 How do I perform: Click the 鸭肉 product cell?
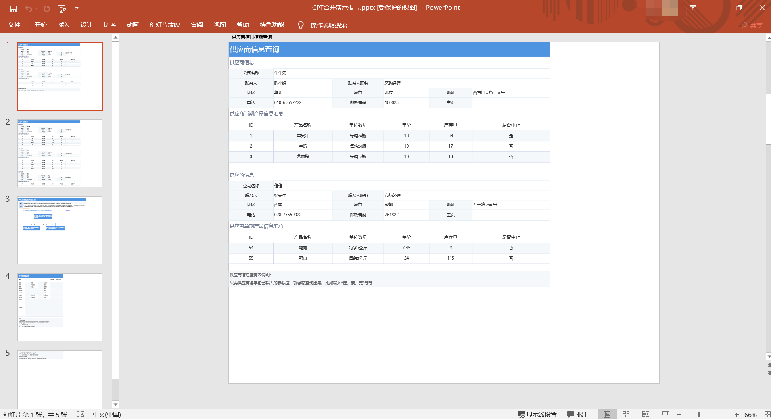coord(303,258)
